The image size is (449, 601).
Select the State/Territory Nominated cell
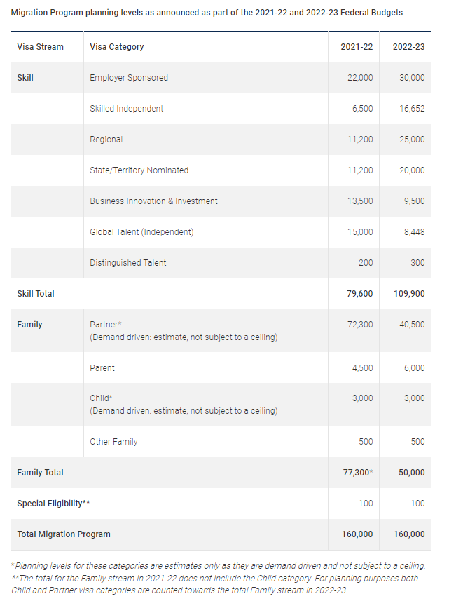tap(139, 170)
